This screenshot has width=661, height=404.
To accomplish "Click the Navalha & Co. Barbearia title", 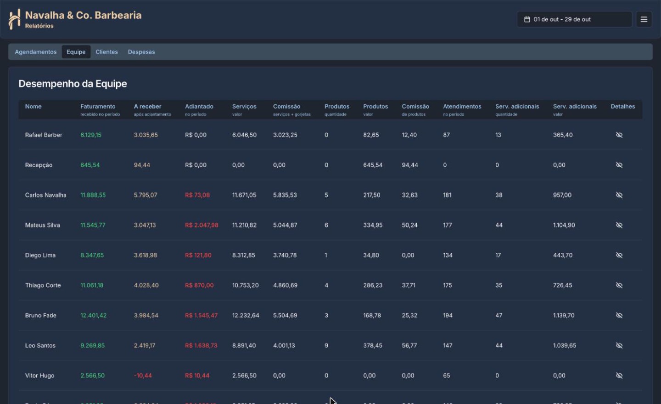I will tap(84, 15).
